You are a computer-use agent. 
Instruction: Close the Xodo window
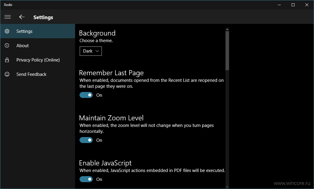point(307,5)
